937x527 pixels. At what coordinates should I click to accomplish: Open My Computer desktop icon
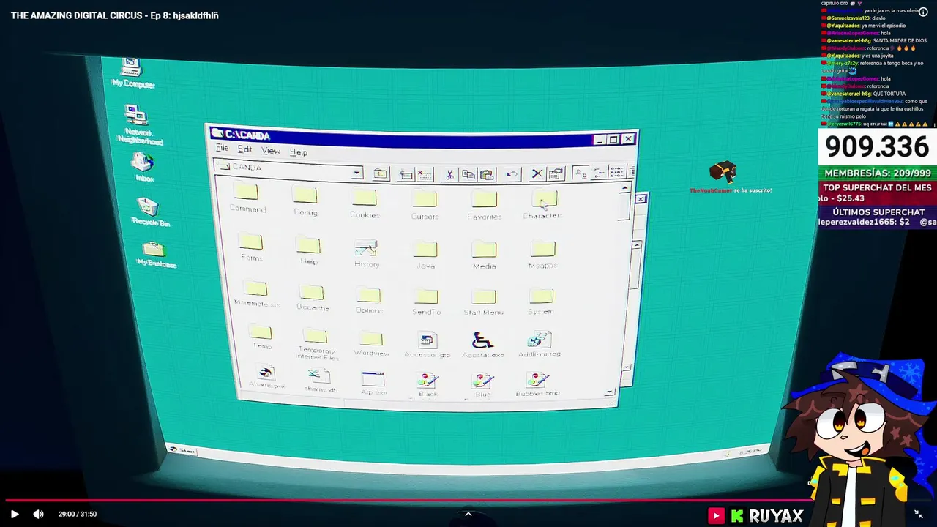tap(132, 73)
